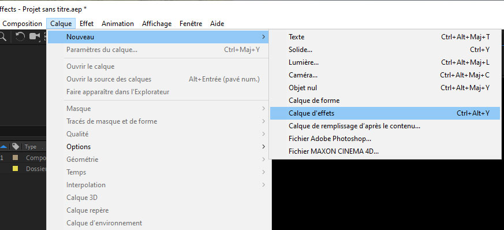Image resolution: width=504 pixels, height=230 pixels.
Task: Expand Tracés de masque et de forme
Action: pos(158,121)
